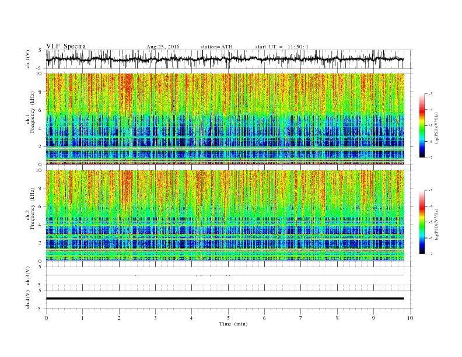
Task: Click the "3" minute tick label
Action: click(155, 318)
